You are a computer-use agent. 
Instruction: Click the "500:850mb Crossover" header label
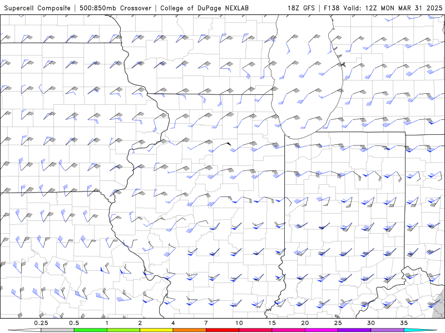pyautogui.click(x=115, y=8)
